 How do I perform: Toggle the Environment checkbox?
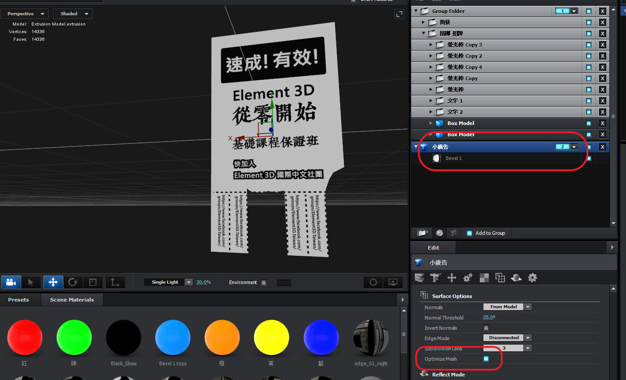(264, 282)
